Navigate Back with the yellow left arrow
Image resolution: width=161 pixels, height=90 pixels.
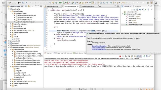(x=124, y=3)
